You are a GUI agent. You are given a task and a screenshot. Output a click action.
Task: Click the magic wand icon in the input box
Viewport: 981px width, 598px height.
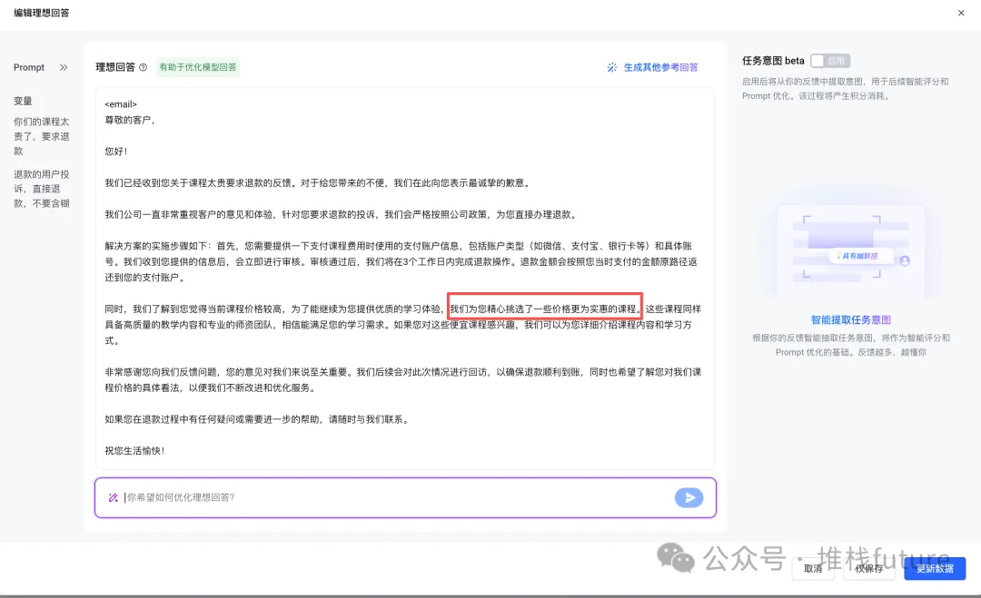[114, 497]
